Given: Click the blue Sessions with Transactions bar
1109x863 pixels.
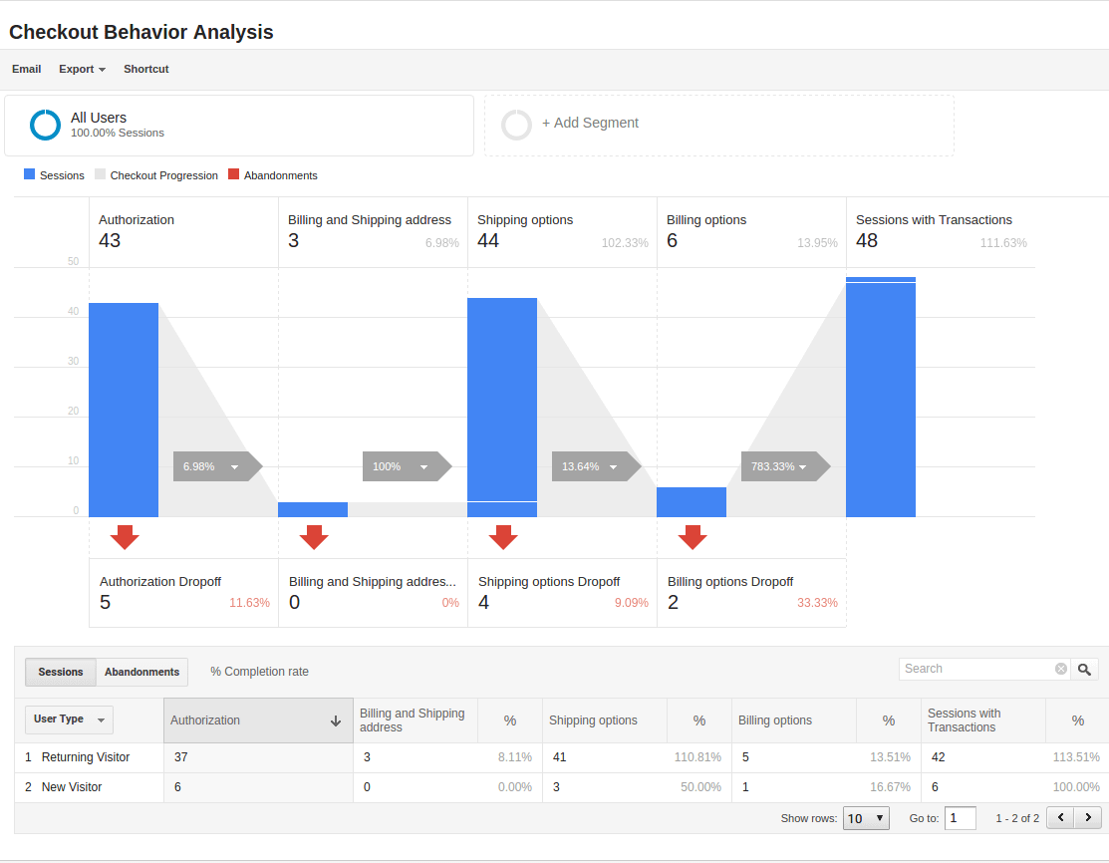Looking at the screenshot, I should (881, 399).
